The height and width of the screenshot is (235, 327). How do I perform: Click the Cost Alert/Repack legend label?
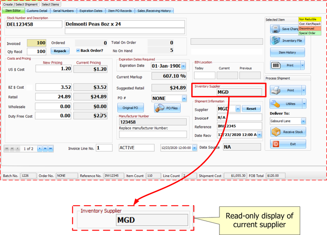(310, 24)
